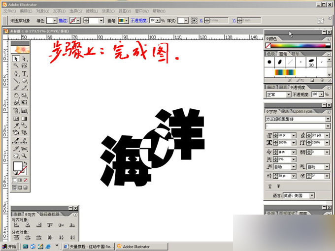
Task: Open the 窗口(W) menu
Action: [142, 11]
